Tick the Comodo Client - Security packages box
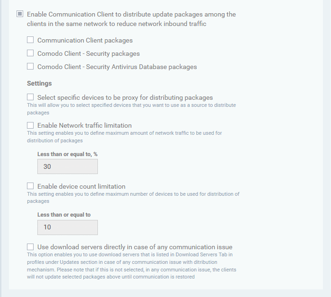 click(30, 53)
